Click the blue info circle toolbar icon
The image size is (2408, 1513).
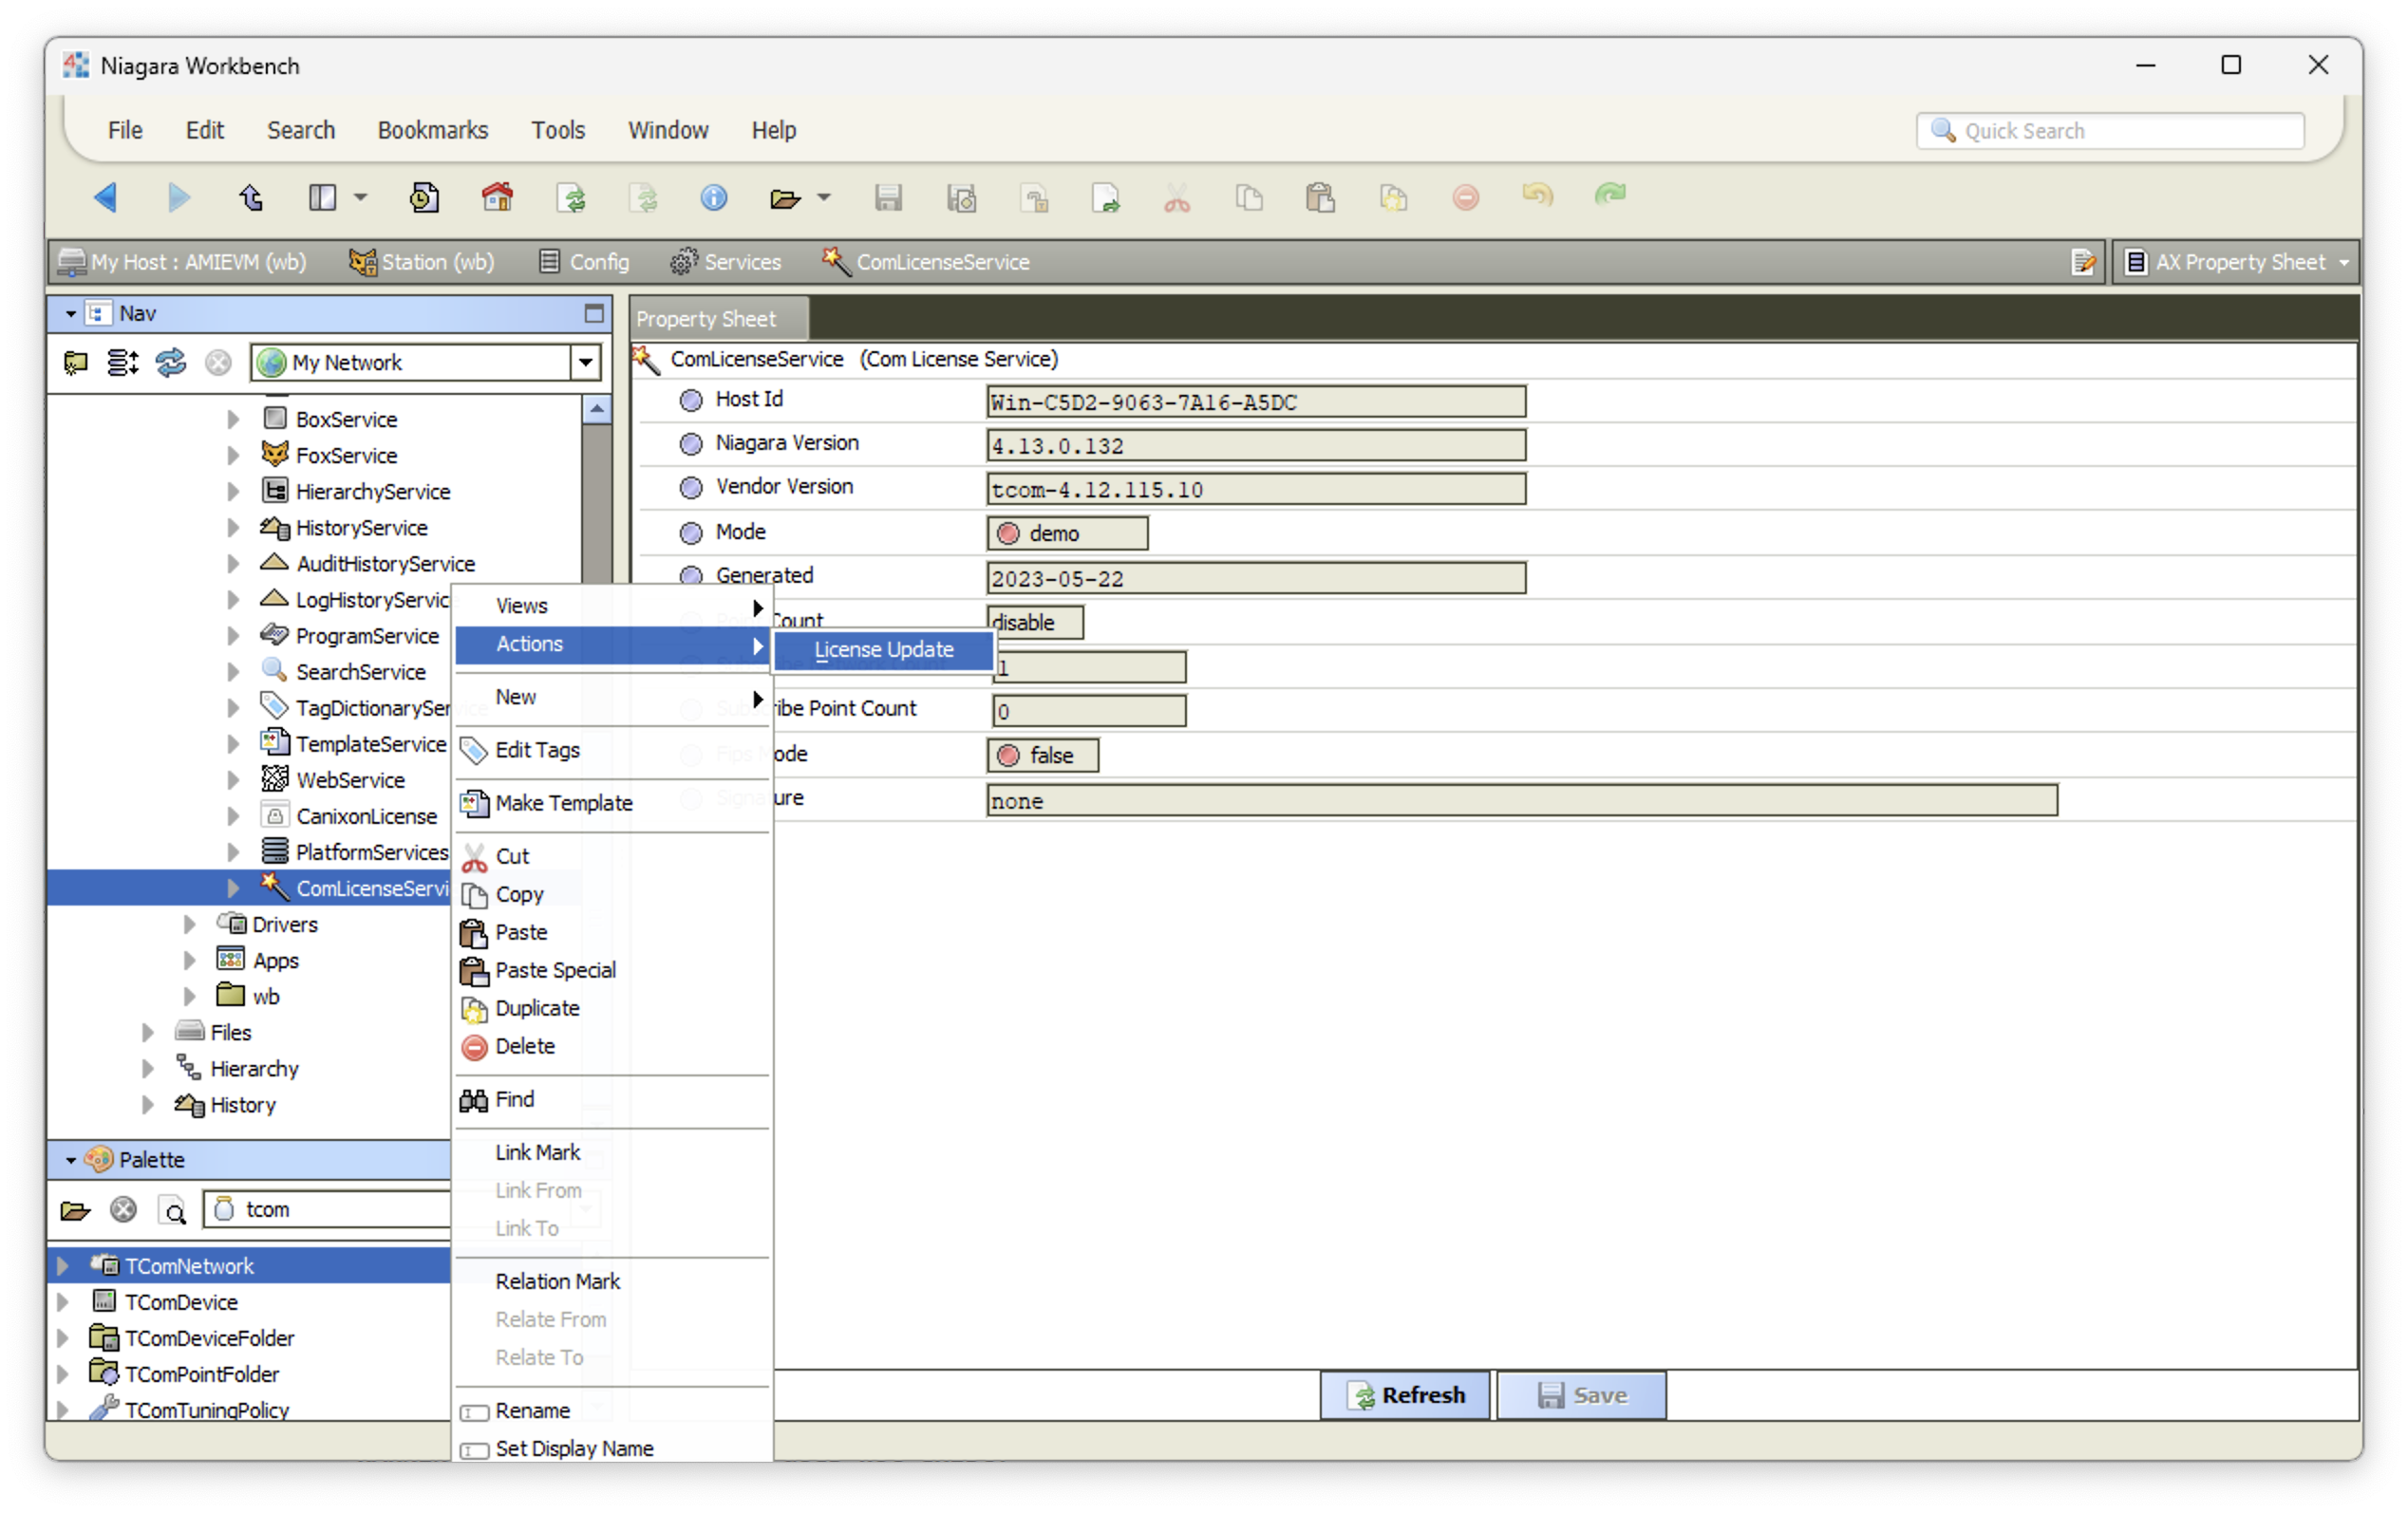tap(713, 197)
